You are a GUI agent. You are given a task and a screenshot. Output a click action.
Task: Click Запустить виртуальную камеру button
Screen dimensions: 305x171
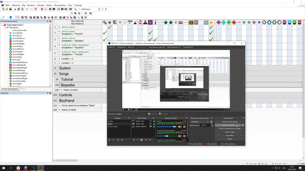[x=230, y=128]
